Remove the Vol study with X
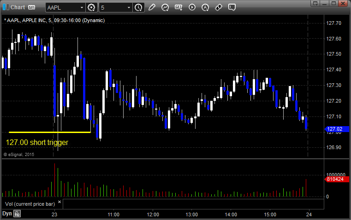 coord(59,202)
